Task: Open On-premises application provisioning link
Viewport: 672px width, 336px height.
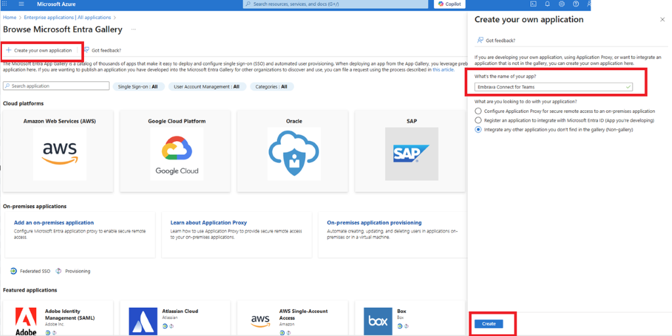Action: (374, 223)
